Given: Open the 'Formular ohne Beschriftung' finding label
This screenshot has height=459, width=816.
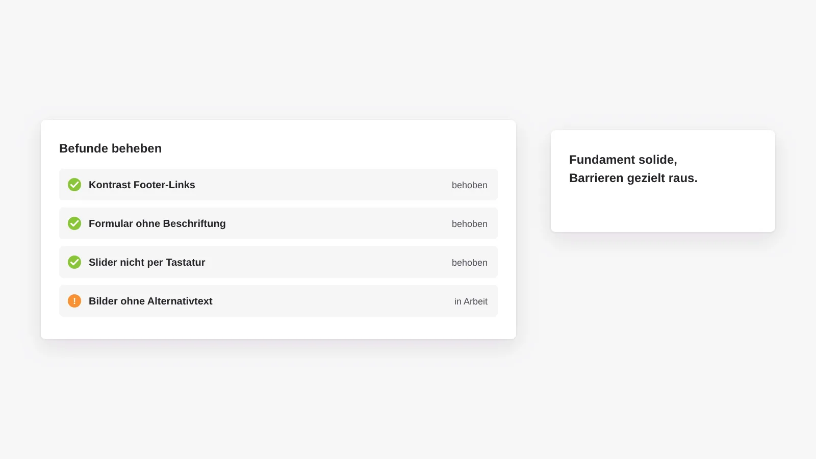Looking at the screenshot, I should [157, 223].
